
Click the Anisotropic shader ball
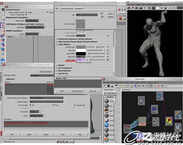pos(106,101)
